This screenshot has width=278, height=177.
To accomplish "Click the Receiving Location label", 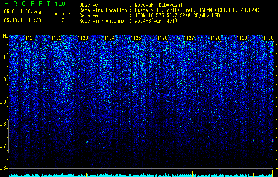I will [x=103, y=10].
